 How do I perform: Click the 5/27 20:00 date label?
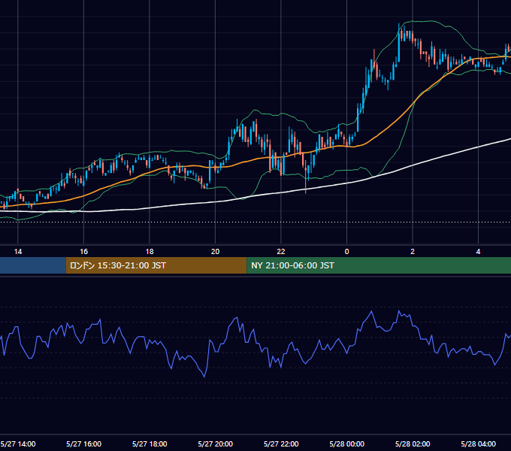coord(216,443)
